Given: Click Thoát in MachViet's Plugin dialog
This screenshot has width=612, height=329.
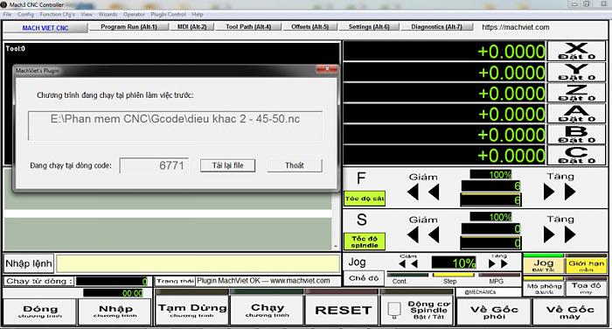Looking at the screenshot, I should click(295, 165).
